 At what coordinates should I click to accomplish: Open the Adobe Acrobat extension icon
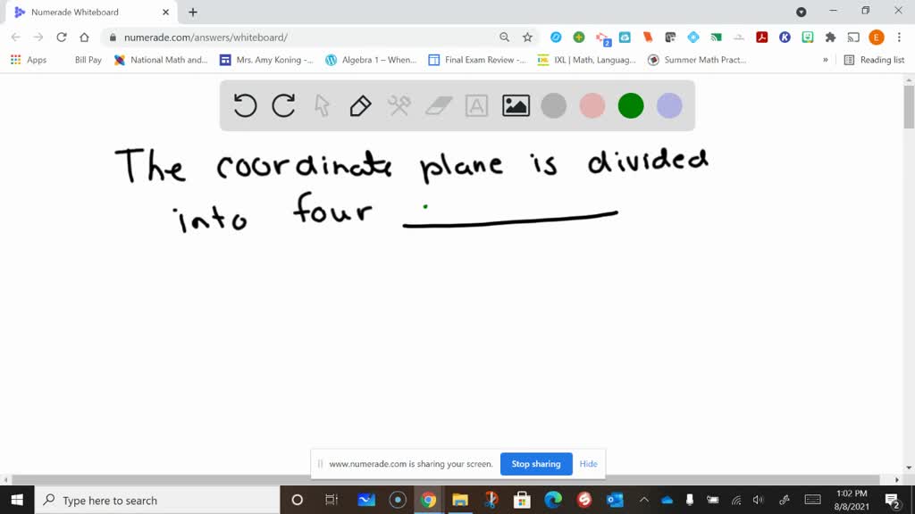(x=762, y=38)
